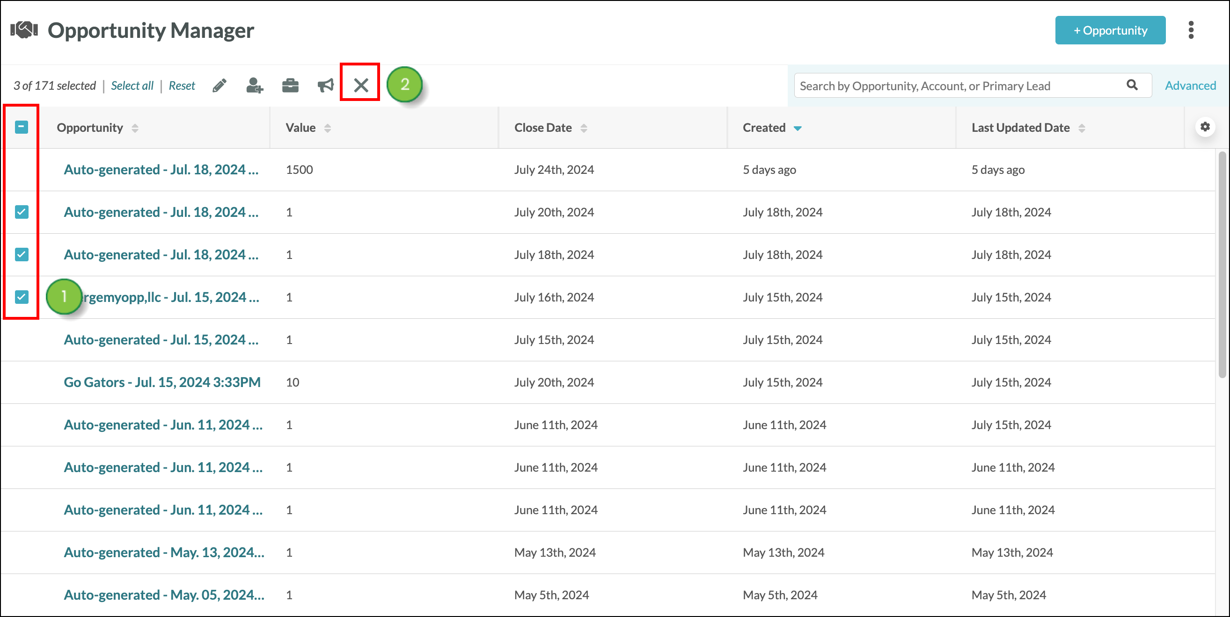The image size is (1230, 617).
Task: Click the Close Date column header label
Action: (543, 128)
